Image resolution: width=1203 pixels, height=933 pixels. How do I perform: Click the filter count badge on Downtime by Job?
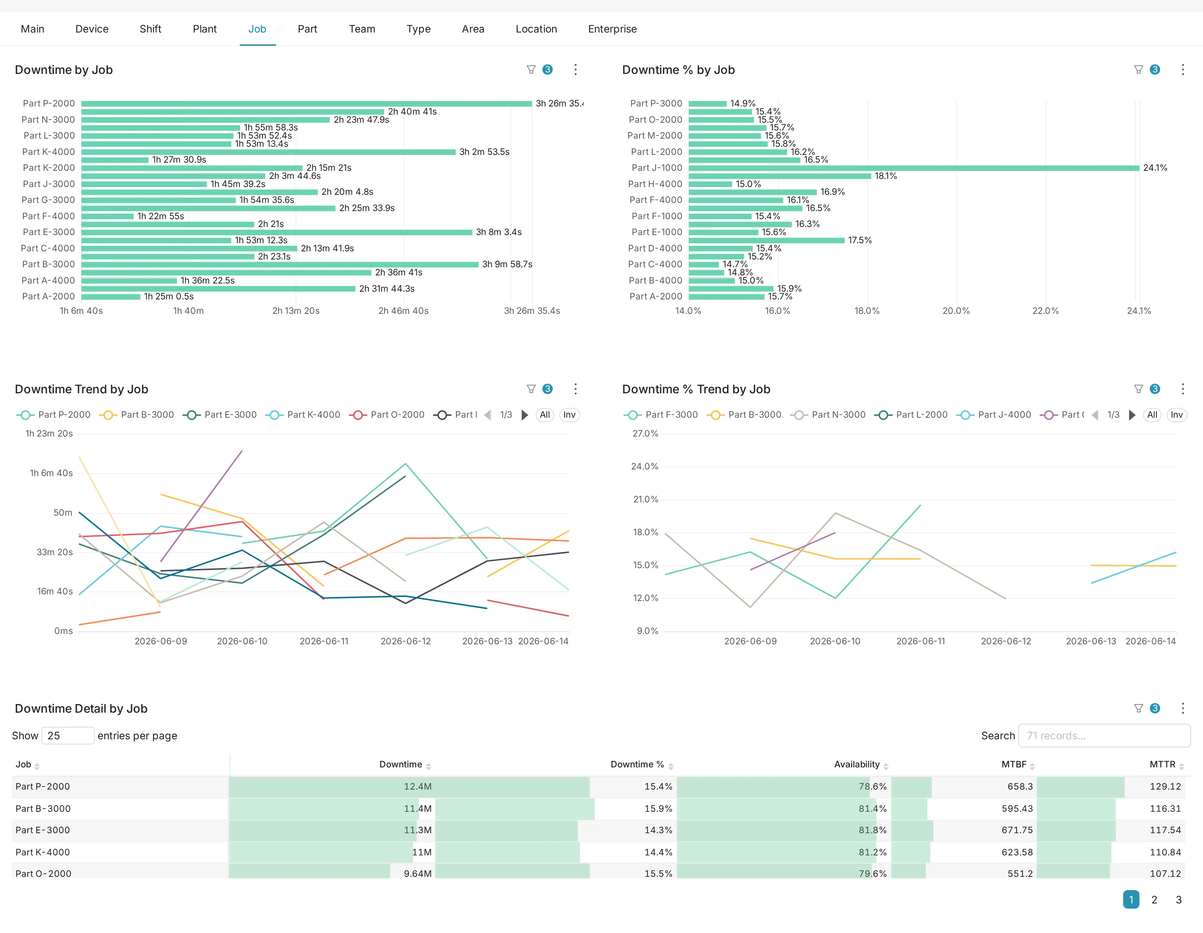pyautogui.click(x=548, y=69)
